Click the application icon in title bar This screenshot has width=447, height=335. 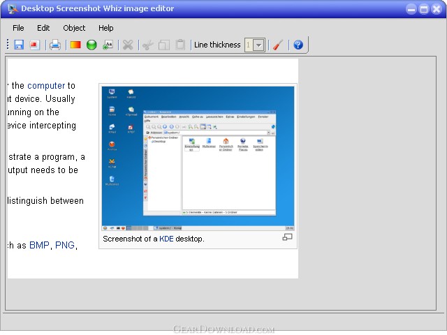(13, 8)
